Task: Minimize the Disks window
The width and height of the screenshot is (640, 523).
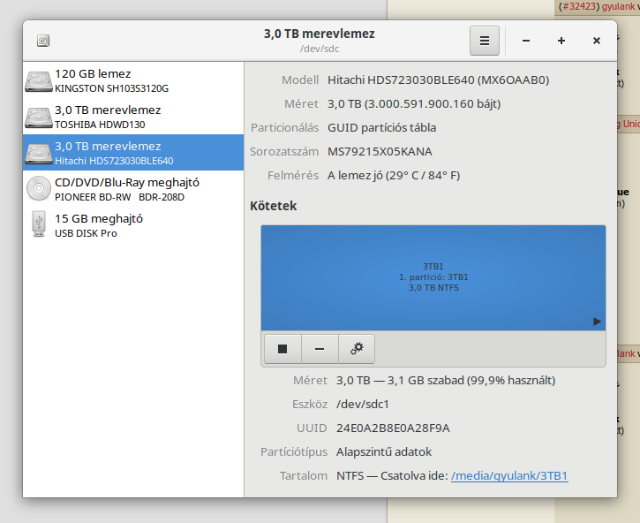Action: [526, 41]
